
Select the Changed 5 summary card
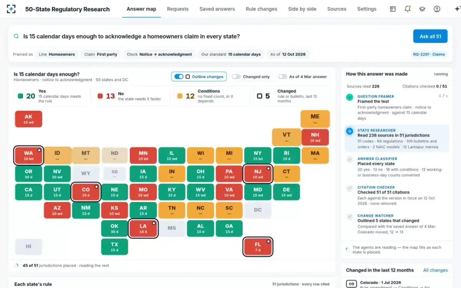291,96
